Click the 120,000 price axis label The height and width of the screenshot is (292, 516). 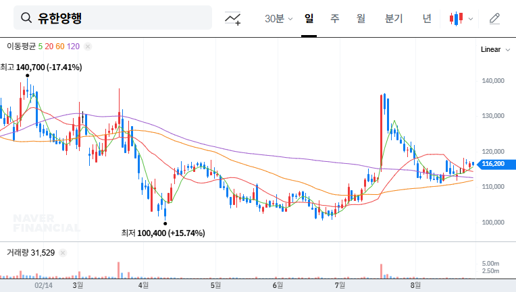pyautogui.click(x=493, y=152)
